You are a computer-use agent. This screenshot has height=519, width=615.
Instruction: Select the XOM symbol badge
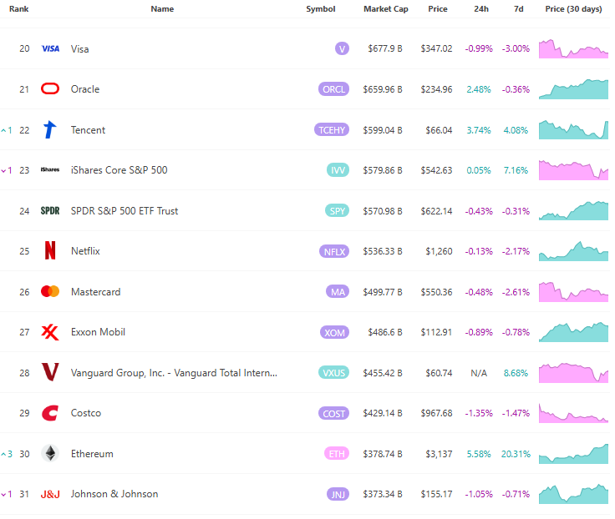click(x=334, y=332)
